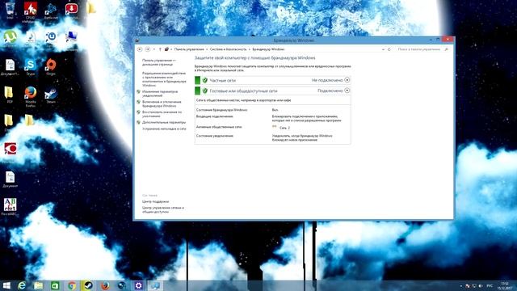Click the taskbar clock and date

[504, 285]
